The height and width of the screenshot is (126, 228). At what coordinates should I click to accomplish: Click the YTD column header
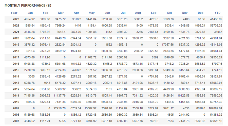point(218,13)
